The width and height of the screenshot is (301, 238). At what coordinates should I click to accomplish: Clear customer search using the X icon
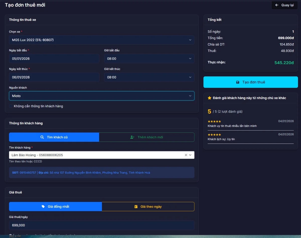click(x=186, y=155)
